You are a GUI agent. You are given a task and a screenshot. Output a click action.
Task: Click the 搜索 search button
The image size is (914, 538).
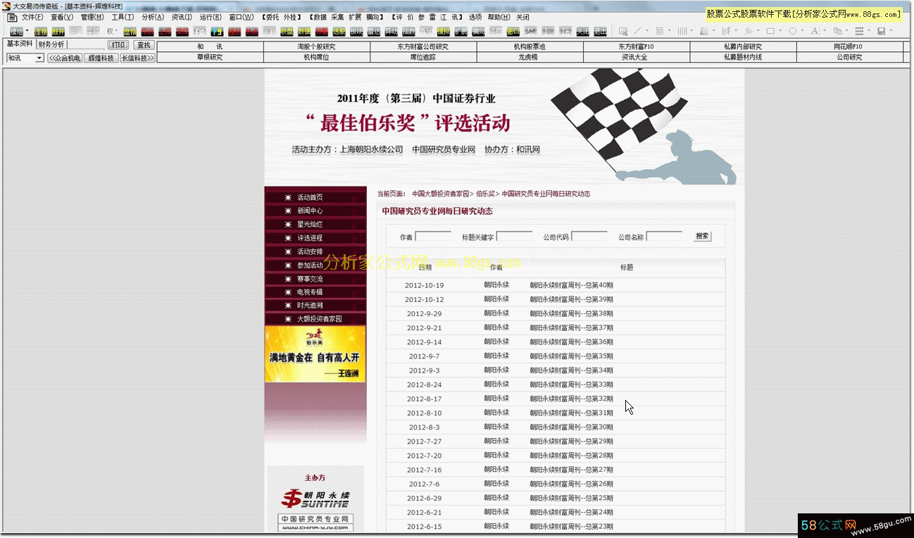point(702,237)
